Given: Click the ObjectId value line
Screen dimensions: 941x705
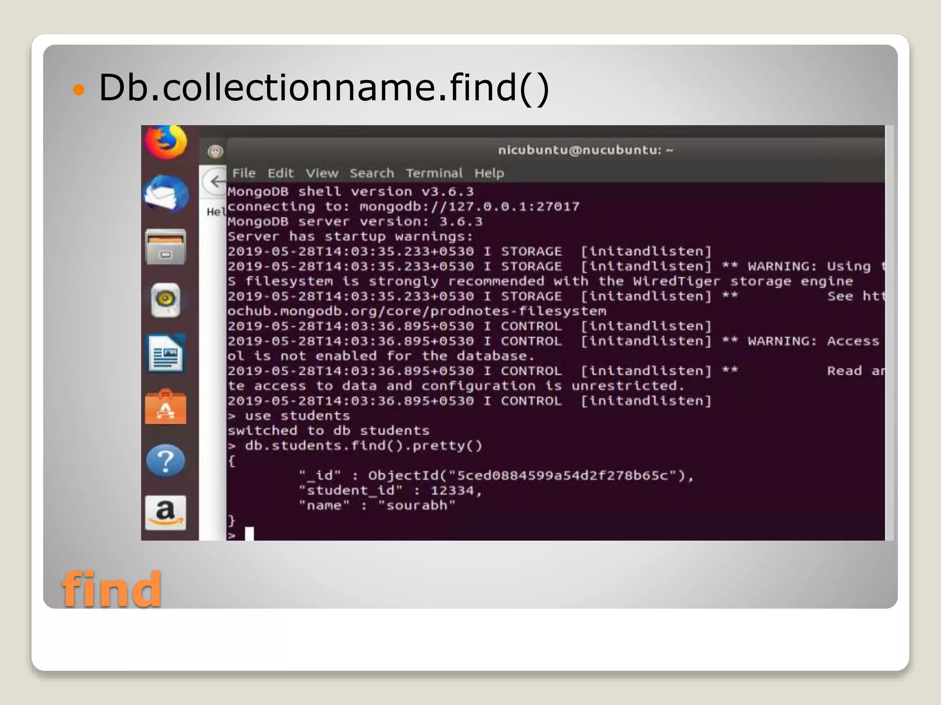Looking at the screenshot, I should pos(496,476).
